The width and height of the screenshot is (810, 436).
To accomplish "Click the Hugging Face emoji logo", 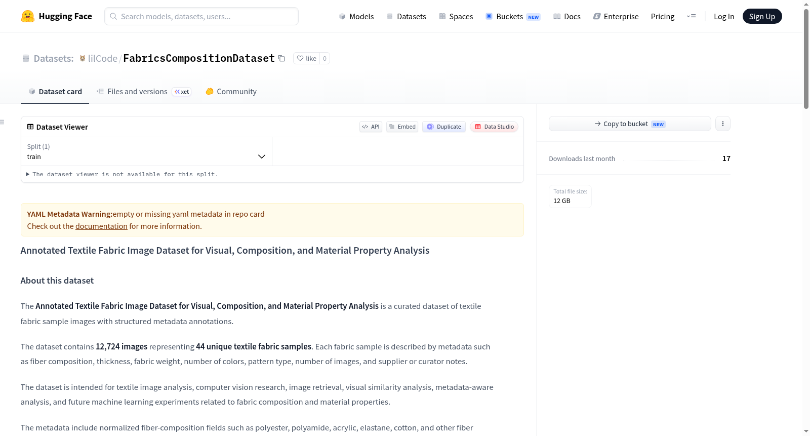I will (x=28, y=16).
